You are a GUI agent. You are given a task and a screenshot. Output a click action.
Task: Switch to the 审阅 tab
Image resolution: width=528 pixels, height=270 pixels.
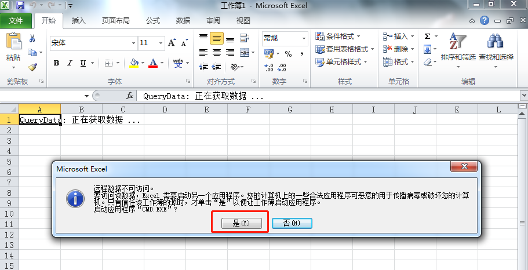point(213,21)
